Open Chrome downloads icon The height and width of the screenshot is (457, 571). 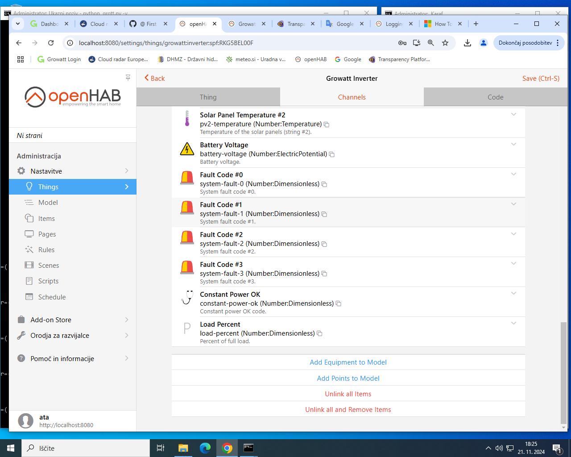pyautogui.click(x=467, y=43)
